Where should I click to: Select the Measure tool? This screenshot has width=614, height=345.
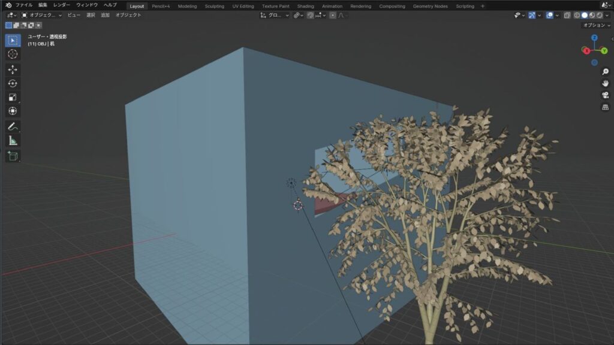[x=13, y=140]
